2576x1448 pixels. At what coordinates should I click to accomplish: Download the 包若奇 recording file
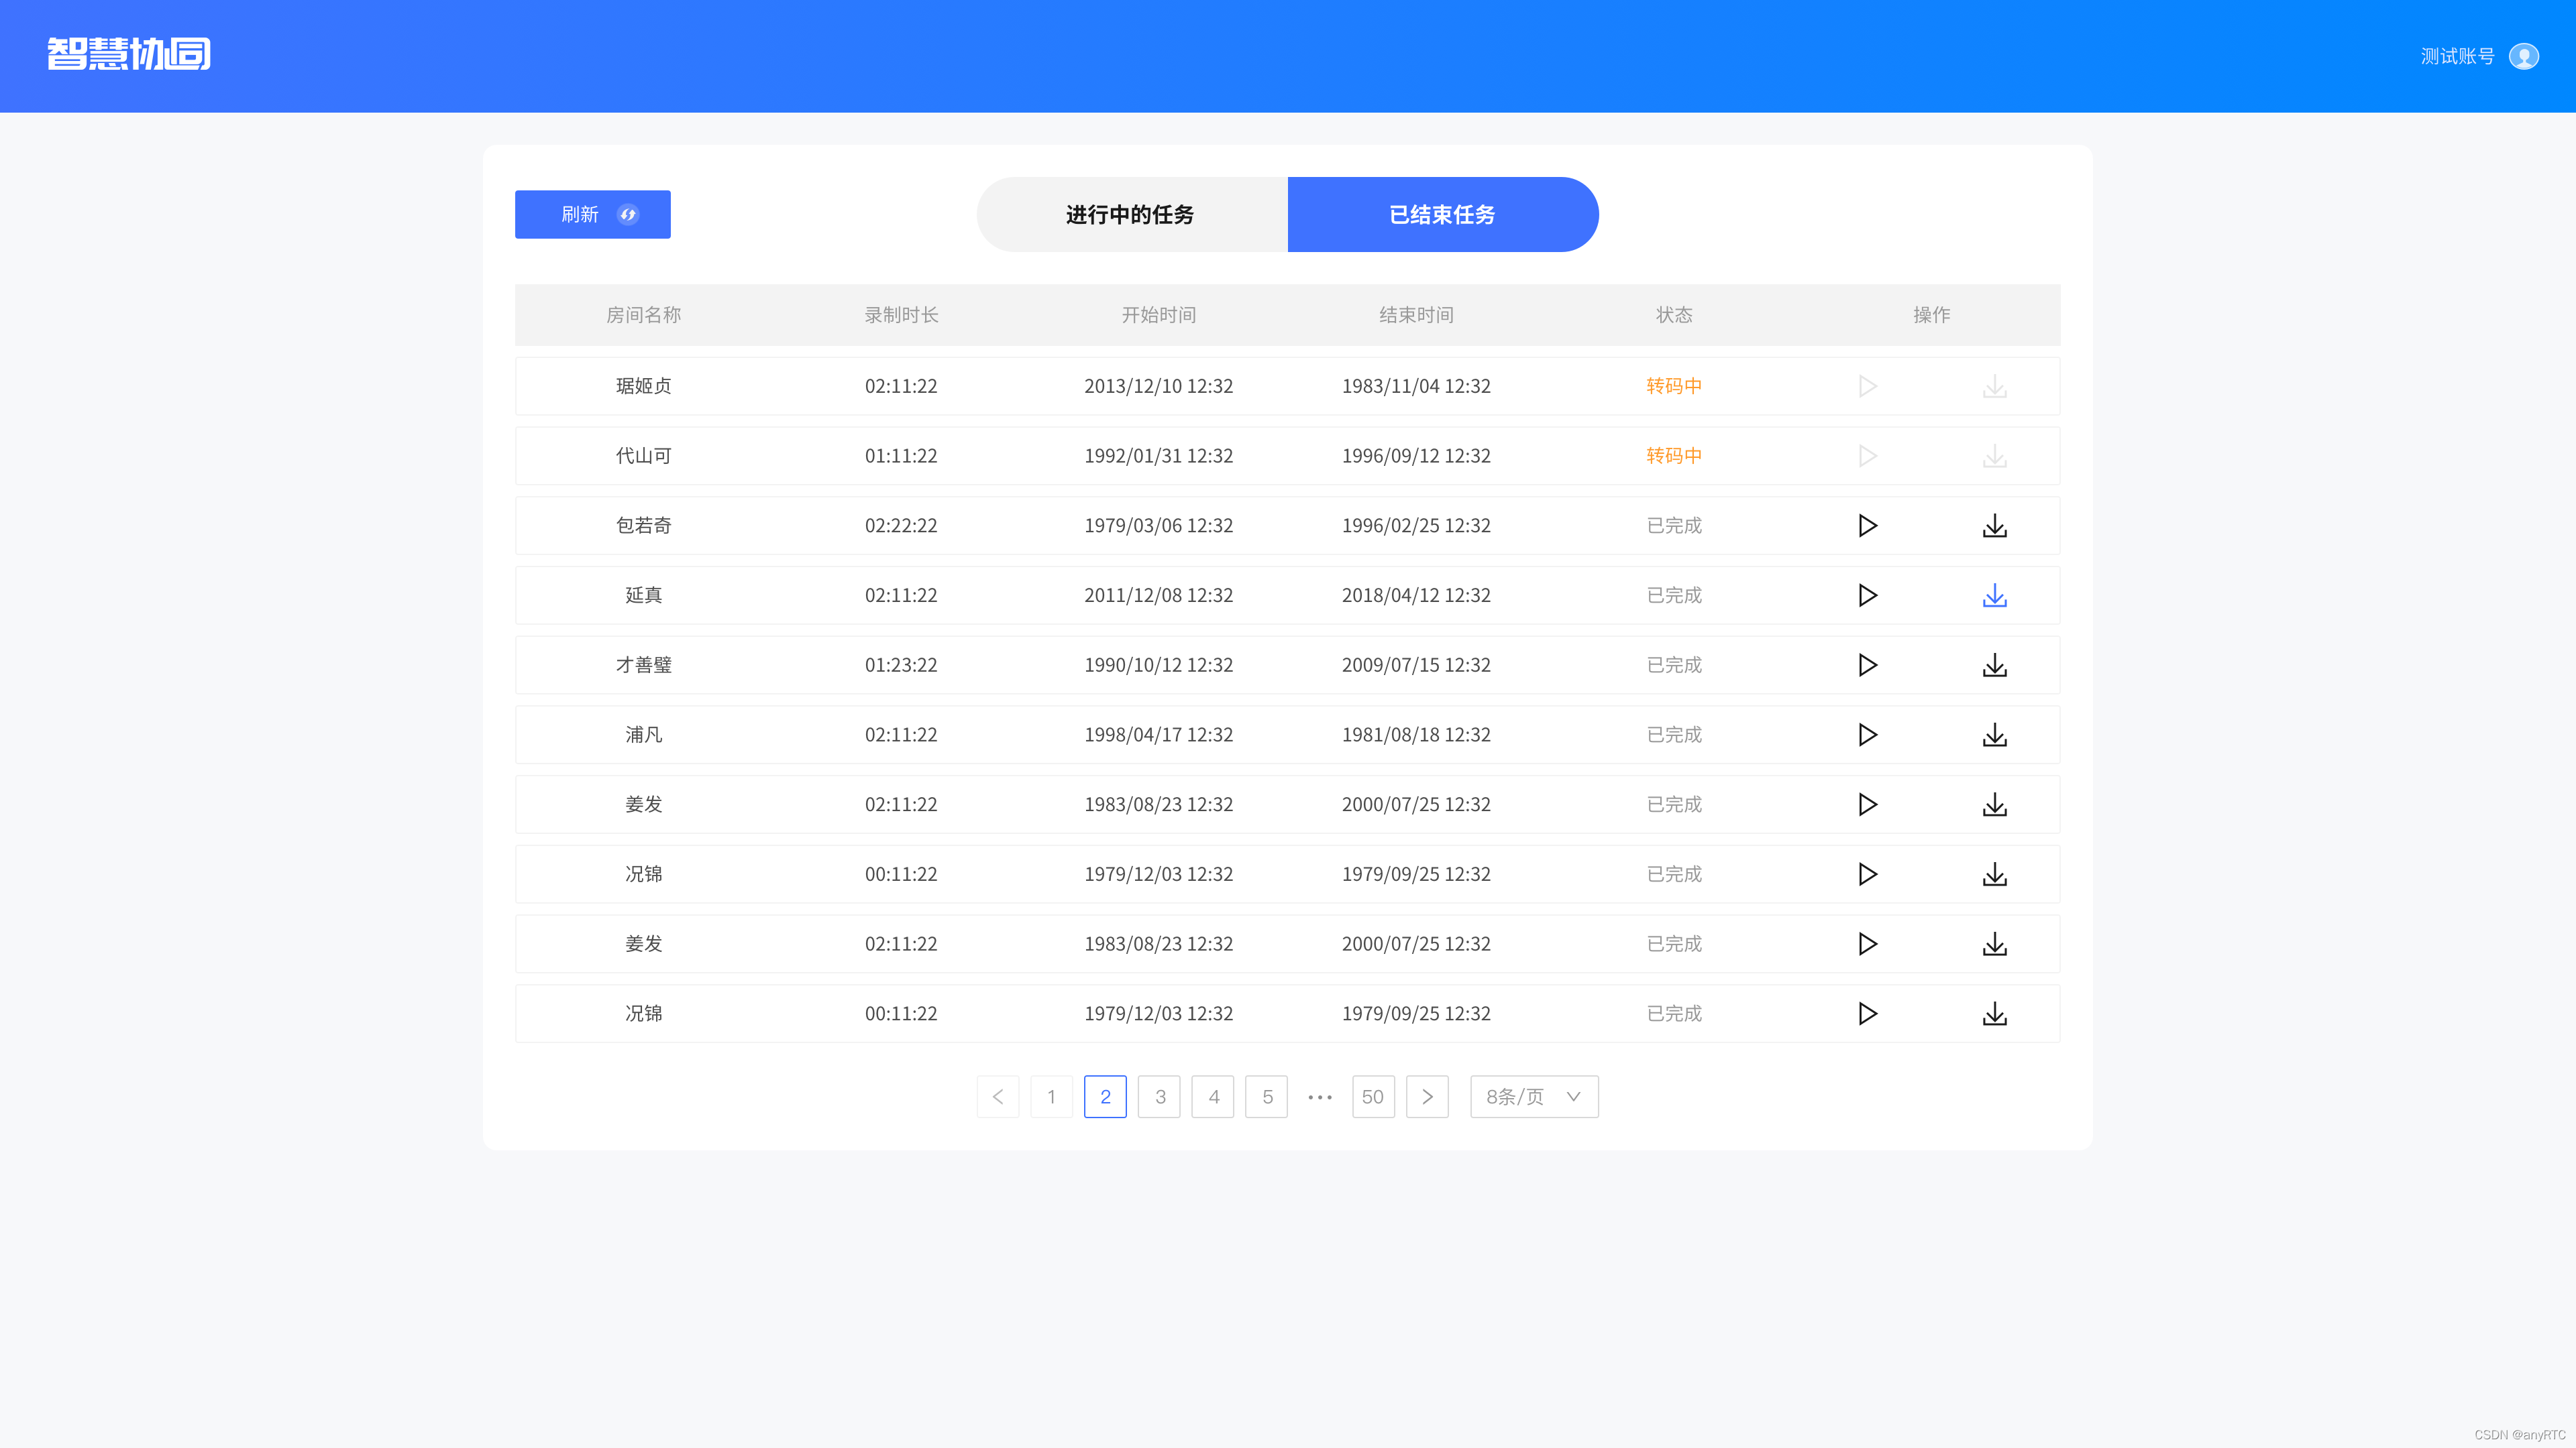pyautogui.click(x=1994, y=526)
